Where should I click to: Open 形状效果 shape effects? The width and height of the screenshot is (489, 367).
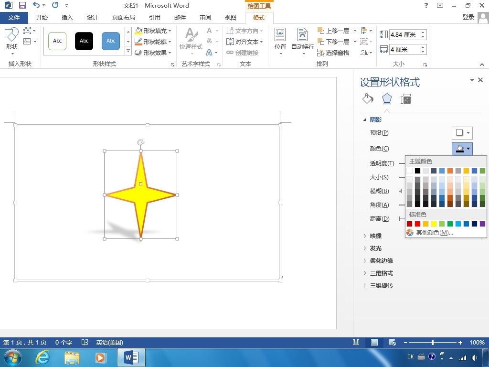(x=153, y=53)
